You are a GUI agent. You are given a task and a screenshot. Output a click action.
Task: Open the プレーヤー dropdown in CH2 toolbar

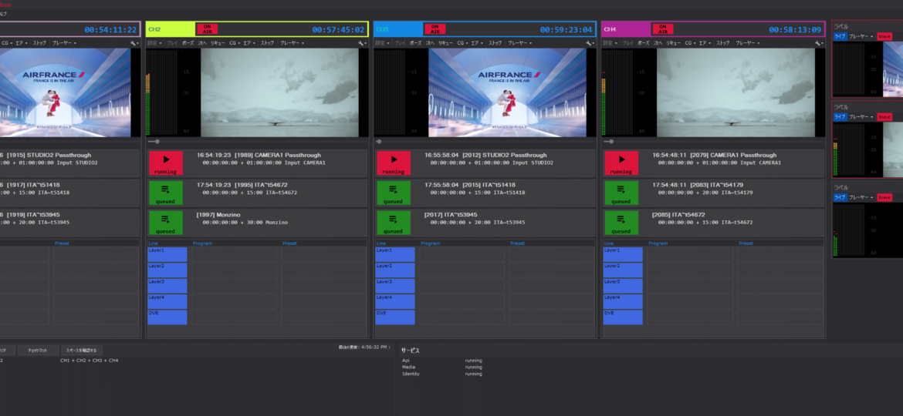pos(293,43)
